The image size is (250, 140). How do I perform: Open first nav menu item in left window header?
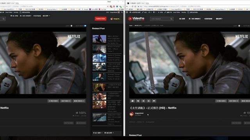pos(14,16)
